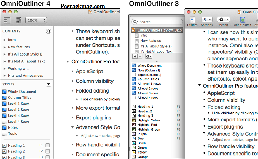Apply Heading 2 style in OmniOutliner 3
Viewport: 258px width, 159px height.
click(145, 111)
